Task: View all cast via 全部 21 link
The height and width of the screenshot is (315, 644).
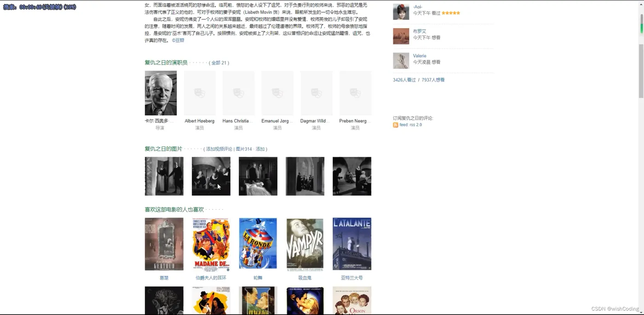Action: pos(219,63)
